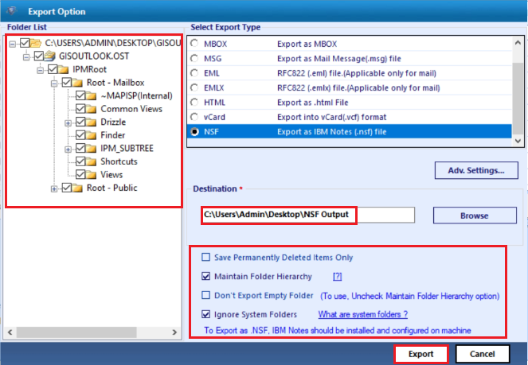528x365 pixels.
Task: Click the Destination path input field
Action: [x=307, y=215]
